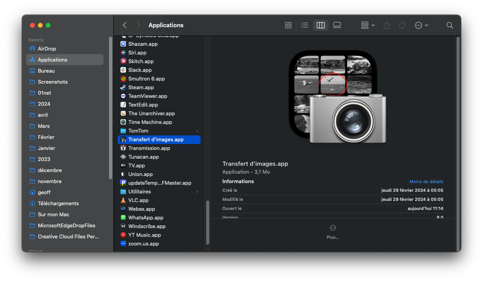
Task: Click the Moins de détails link
Action: tap(426, 182)
